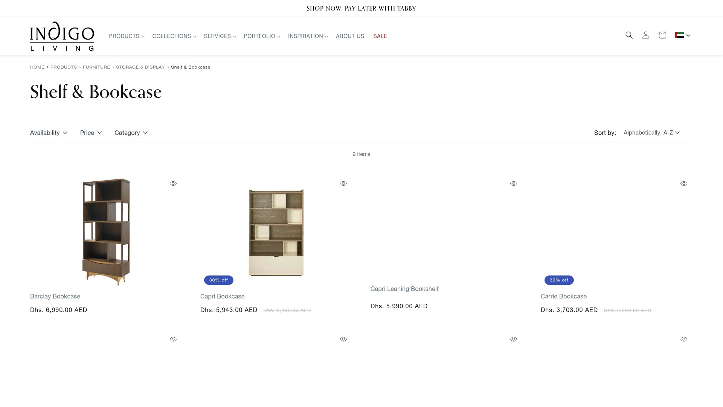The width and height of the screenshot is (723, 407).
Task: Open Capri Bookcase product title
Action: point(222,296)
